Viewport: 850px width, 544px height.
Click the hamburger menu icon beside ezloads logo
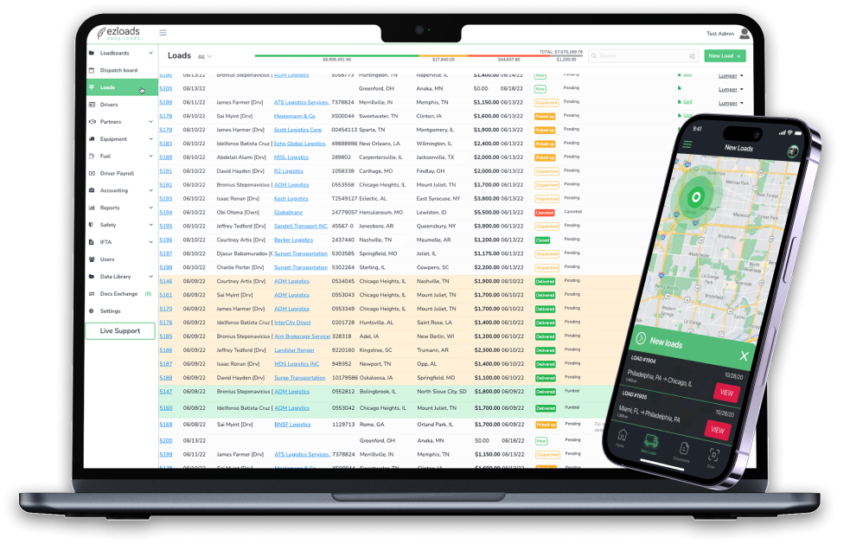coord(163,33)
